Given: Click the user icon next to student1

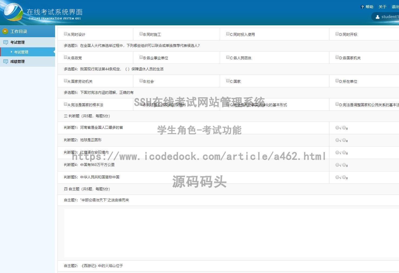Looking at the screenshot, I should 377,16.
